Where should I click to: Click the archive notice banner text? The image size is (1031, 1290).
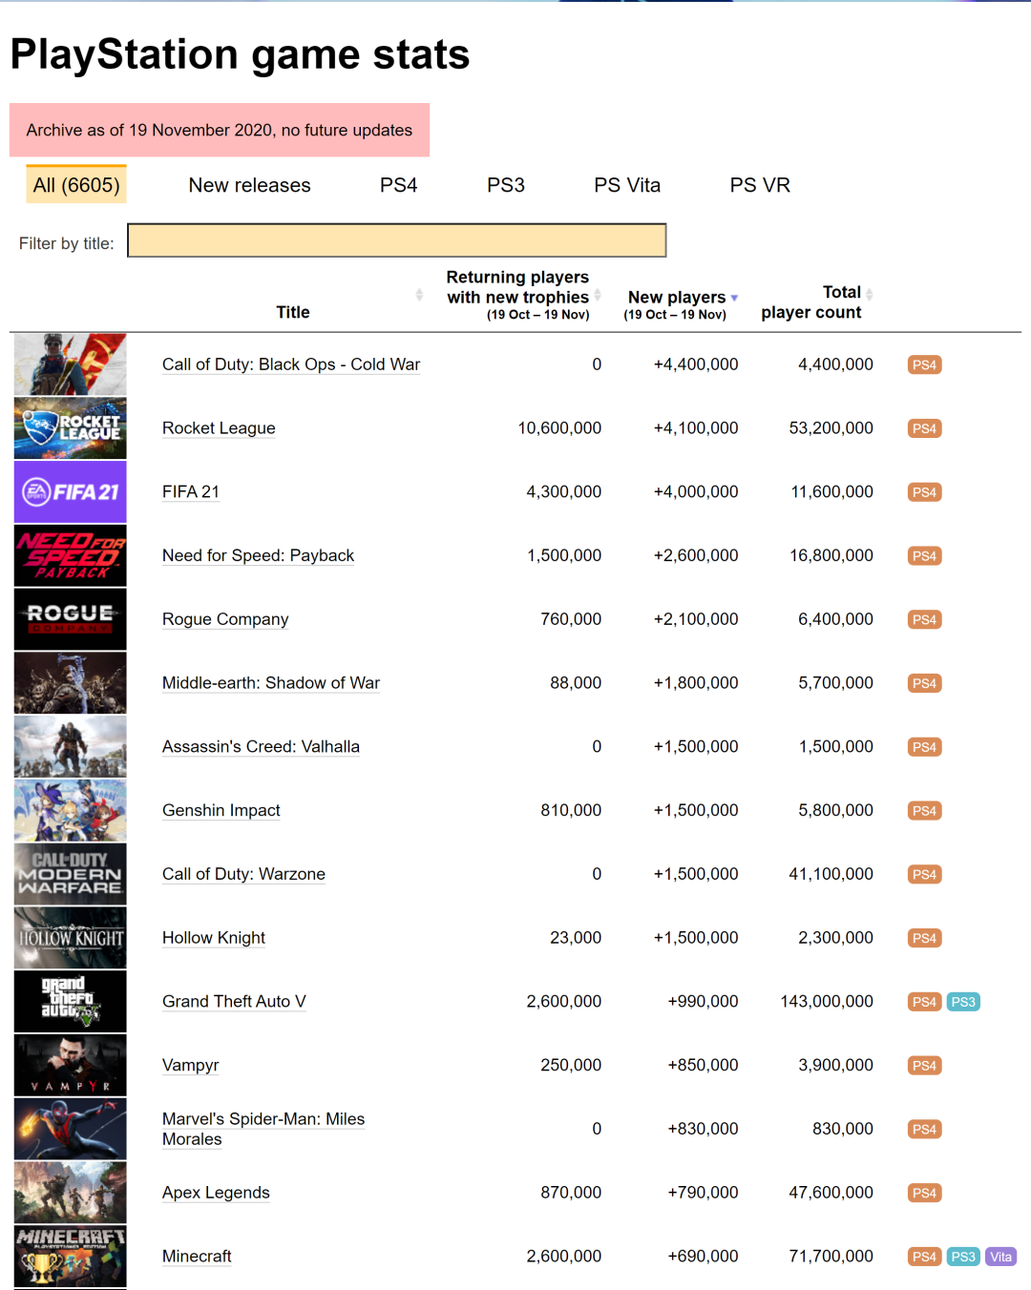click(x=220, y=130)
